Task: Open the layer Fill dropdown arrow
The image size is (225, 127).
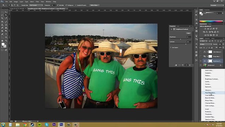Action: [223, 48]
